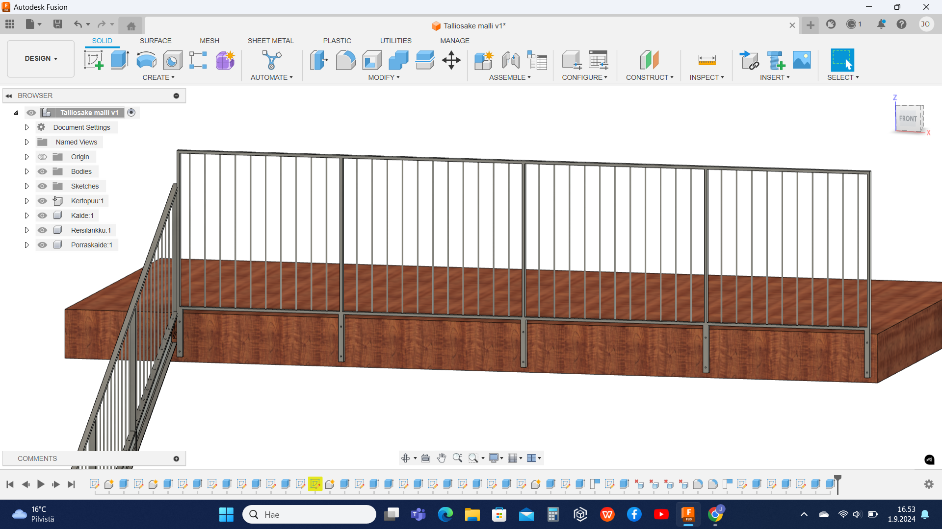Select the Move/Copy tool icon
Viewport: 942px width, 529px height.
451,60
